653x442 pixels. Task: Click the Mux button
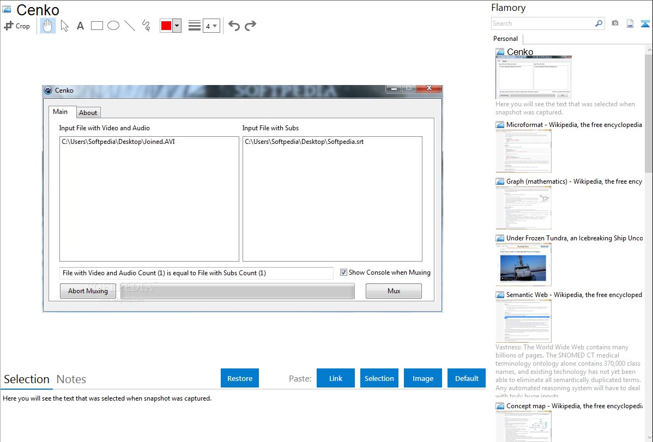pyautogui.click(x=394, y=291)
